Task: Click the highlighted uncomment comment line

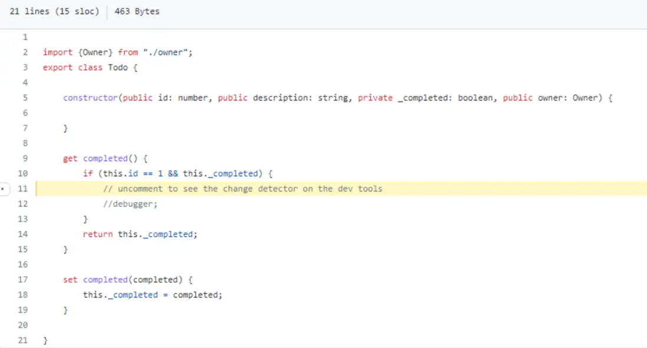Action: point(243,189)
